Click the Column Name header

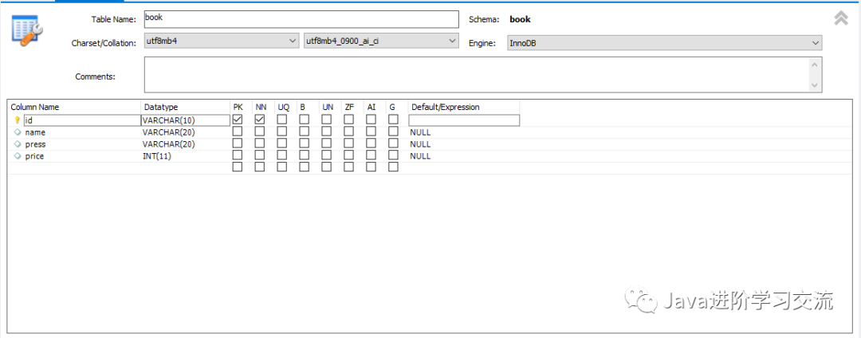click(35, 107)
